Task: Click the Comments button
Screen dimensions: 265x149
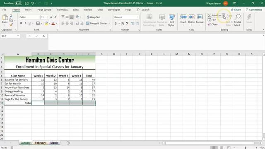Action: pyautogui.click(x=254, y=10)
